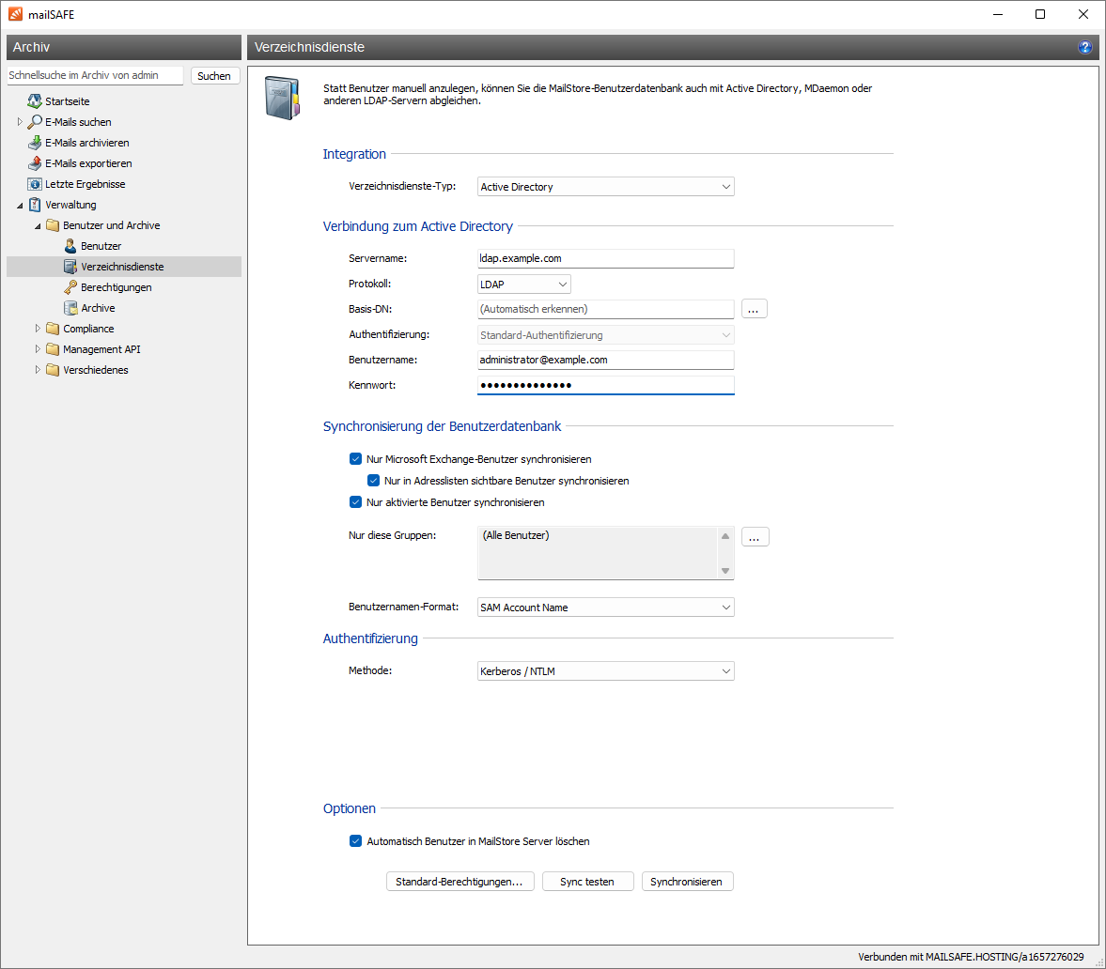Click the down arrow in groups list scrollbar

click(725, 571)
